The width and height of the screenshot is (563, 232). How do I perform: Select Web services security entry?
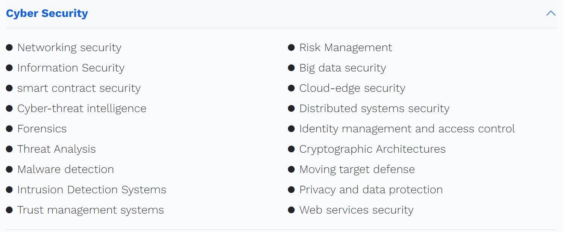(x=356, y=210)
